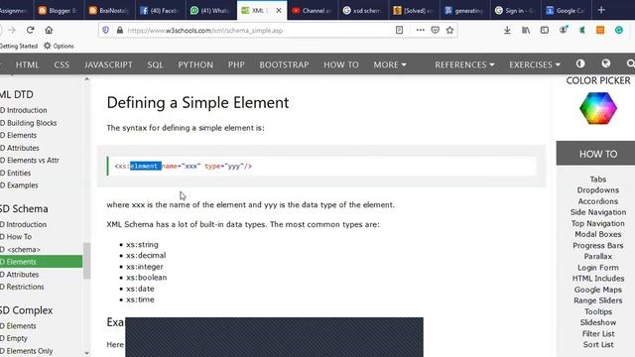Open the HOW TO menu item

point(341,64)
